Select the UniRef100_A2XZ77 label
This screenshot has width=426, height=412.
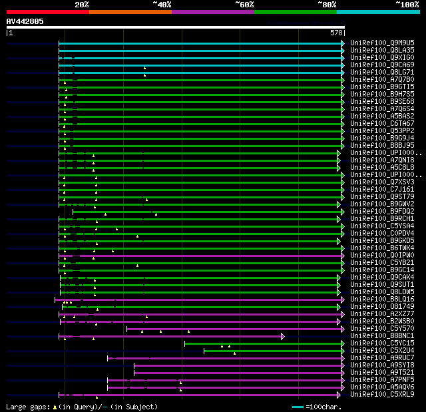[x=382, y=314]
